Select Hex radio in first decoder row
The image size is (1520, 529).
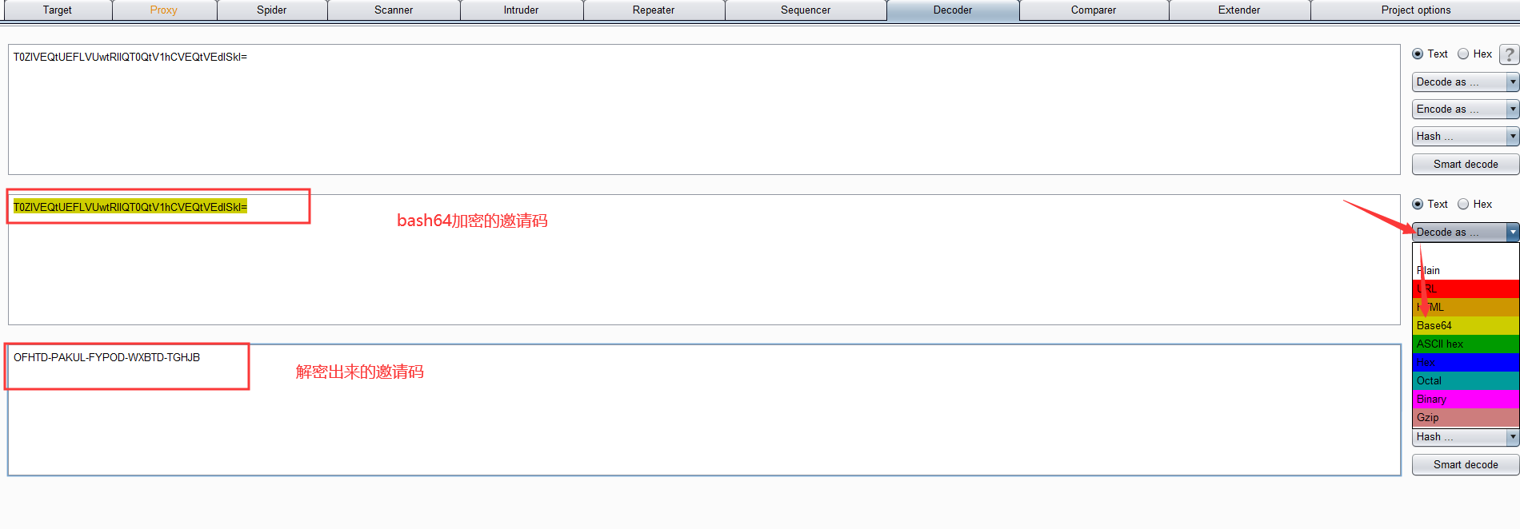click(x=1463, y=54)
